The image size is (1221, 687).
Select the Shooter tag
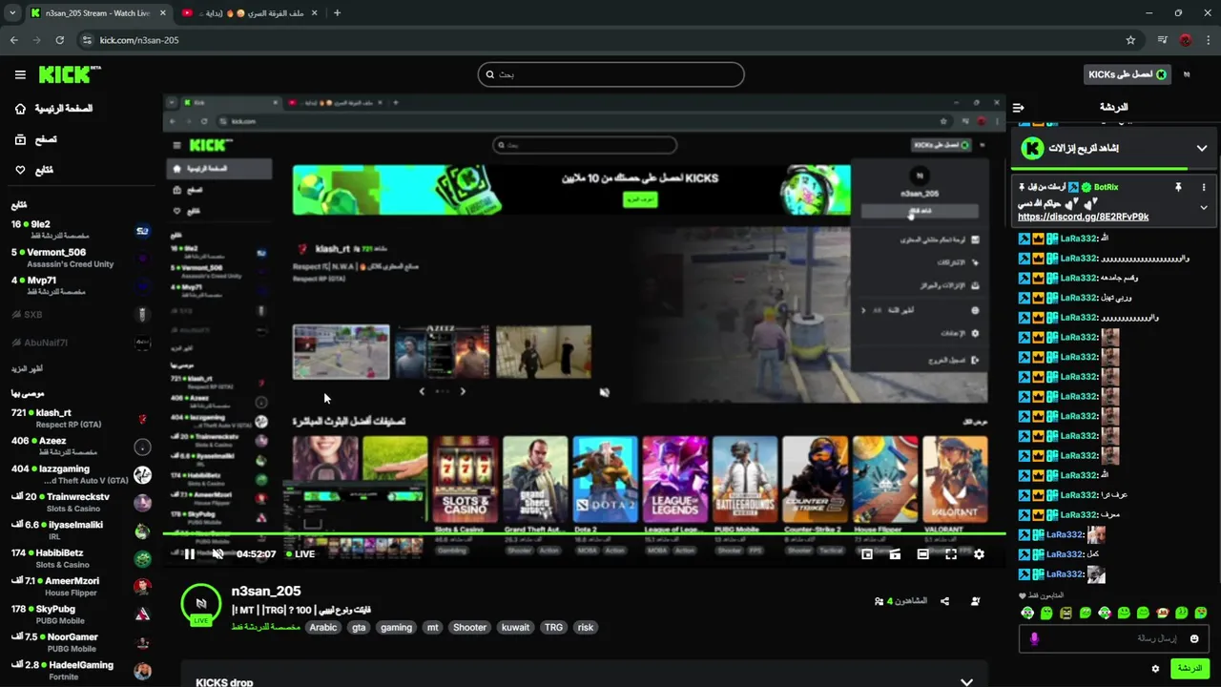(469, 628)
